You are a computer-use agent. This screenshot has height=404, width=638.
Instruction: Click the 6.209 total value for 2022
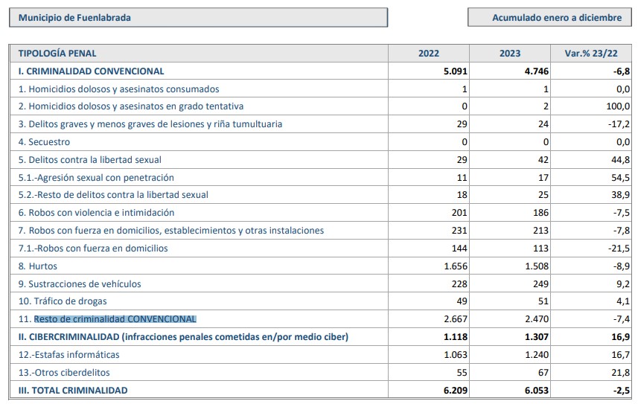click(454, 390)
